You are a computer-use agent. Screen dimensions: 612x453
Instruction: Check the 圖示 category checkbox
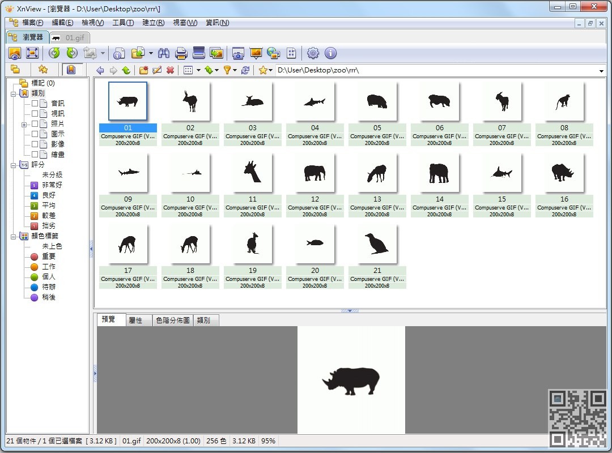tap(35, 134)
